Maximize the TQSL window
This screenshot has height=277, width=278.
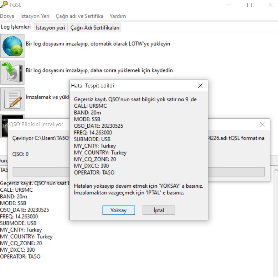pyautogui.click(x=249, y=5)
